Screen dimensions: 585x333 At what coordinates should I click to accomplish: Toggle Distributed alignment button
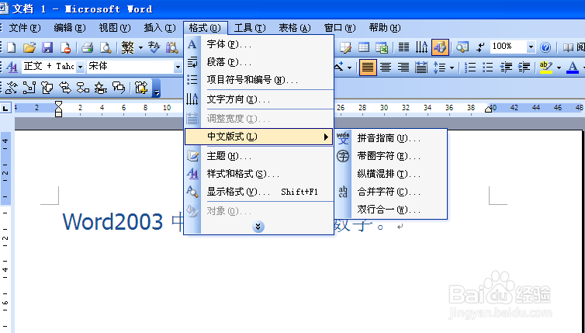click(421, 68)
